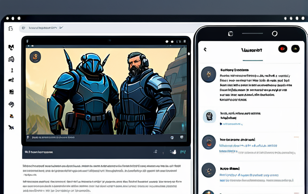Toggle the rightmost icon below the video player
The width and height of the screenshot is (308, 194).
[x=182, y=152]
